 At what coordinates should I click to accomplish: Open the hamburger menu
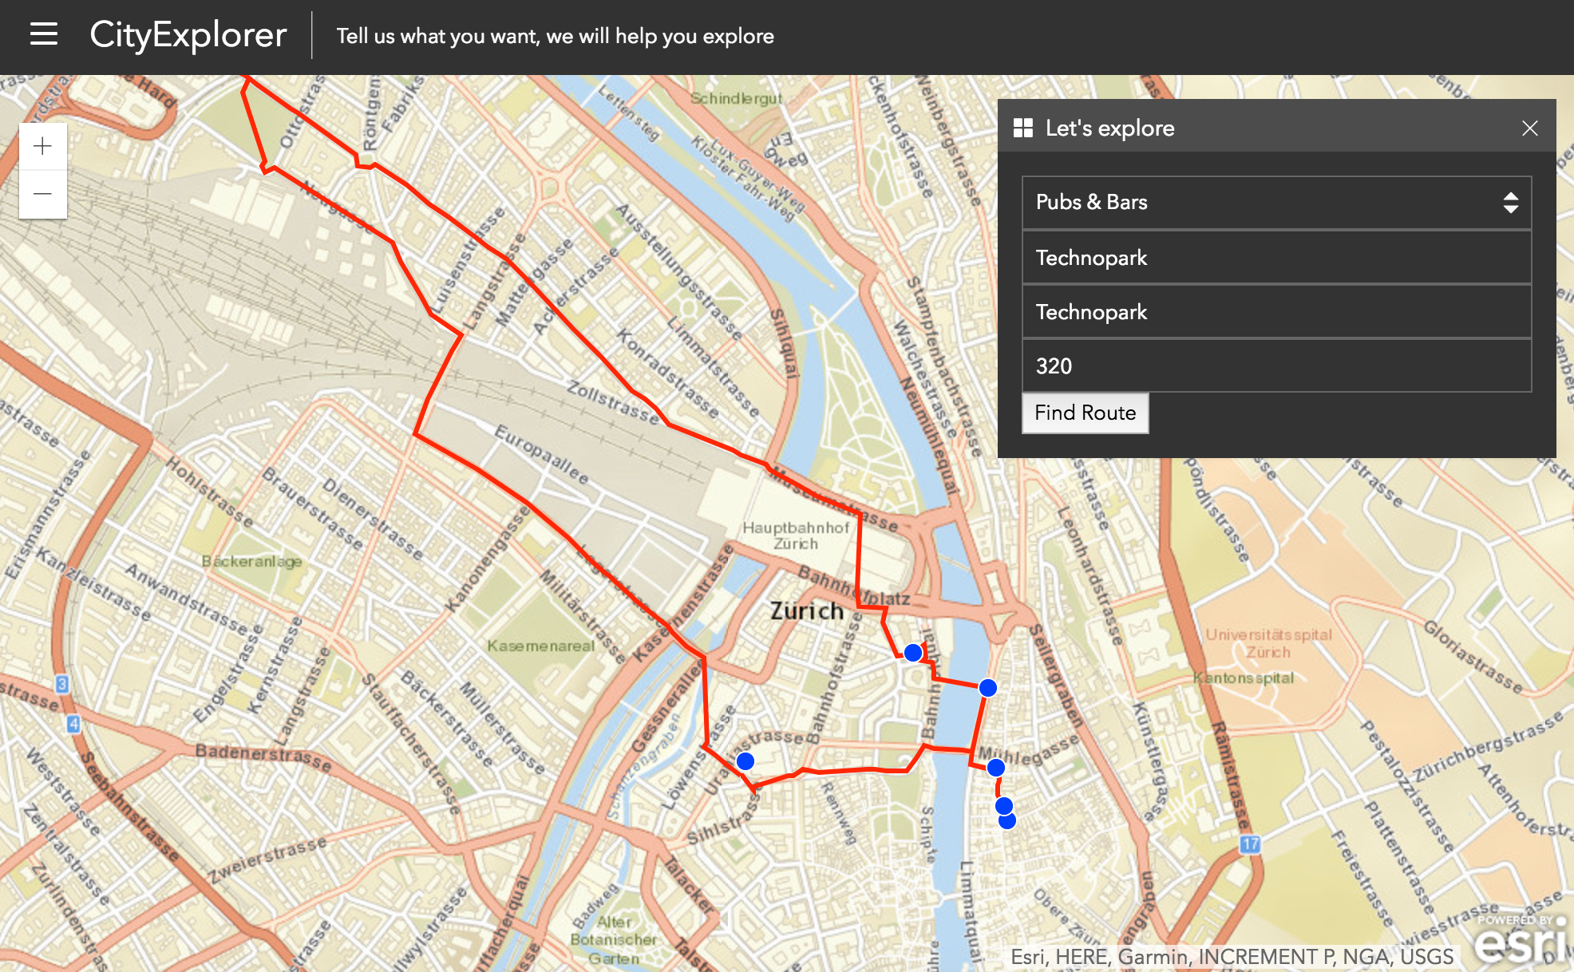pyautogui.click(x=44, y=34)
